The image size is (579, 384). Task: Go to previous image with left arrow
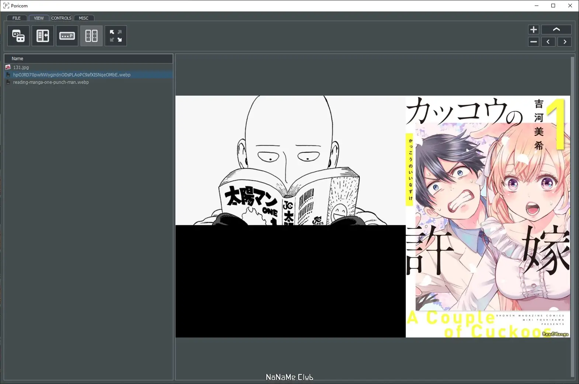[x=548, y=42]
